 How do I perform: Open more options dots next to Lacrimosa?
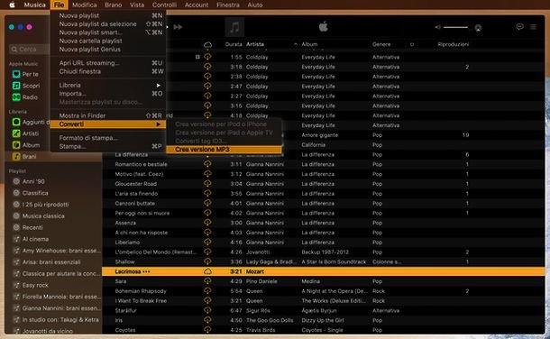[x=146, y=271]
